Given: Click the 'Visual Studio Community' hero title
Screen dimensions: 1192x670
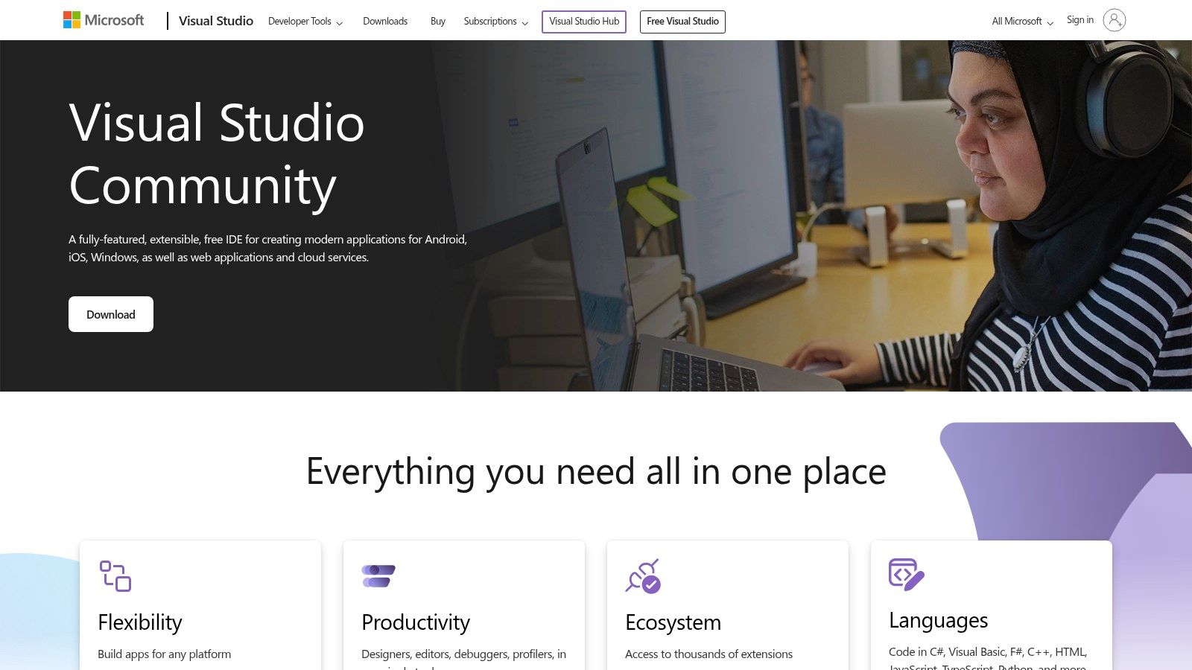Looking at the screenshot, I should 217,154.
